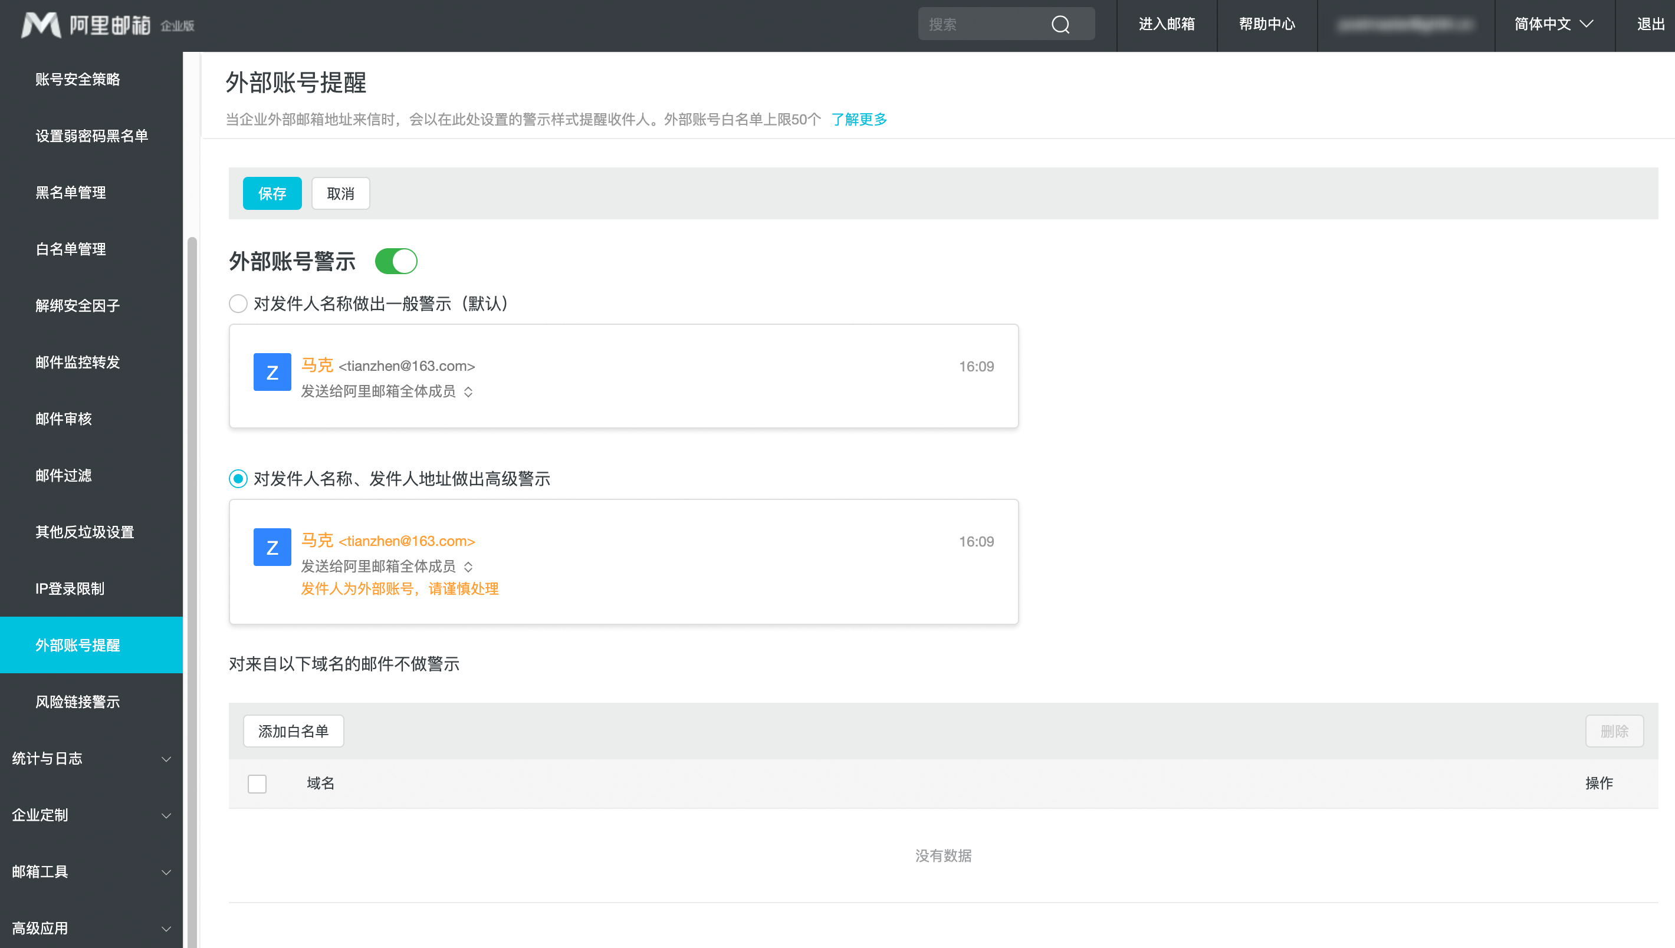The height and width of the screenshot is (948, 1675).
Task: Select the general warning (默认) radio option
Action: coord(238,304)
